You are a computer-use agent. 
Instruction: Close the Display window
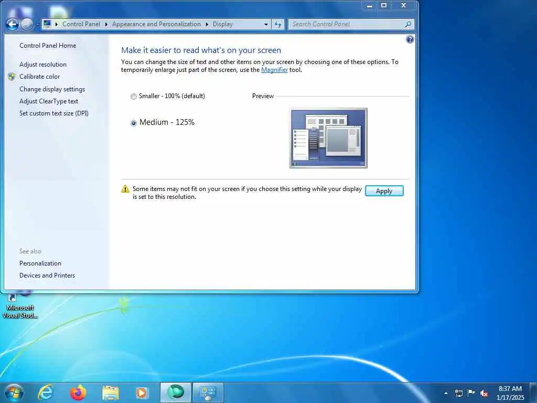[404, 5]
